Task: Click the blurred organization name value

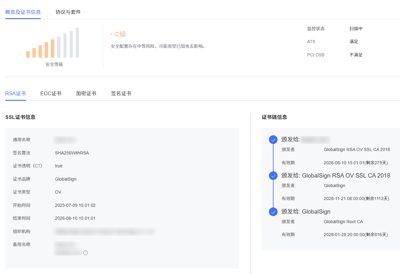Action: 104,231
